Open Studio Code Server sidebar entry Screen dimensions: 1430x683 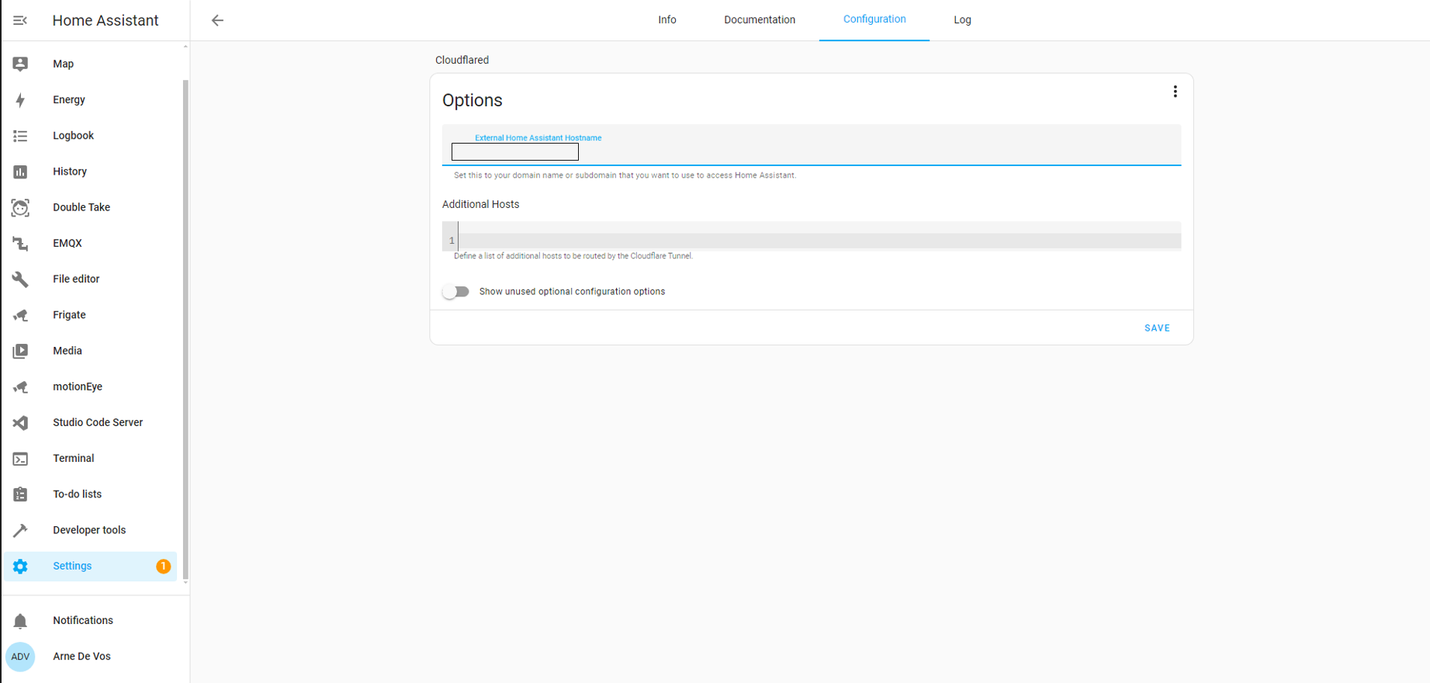[x=90, y=422]
